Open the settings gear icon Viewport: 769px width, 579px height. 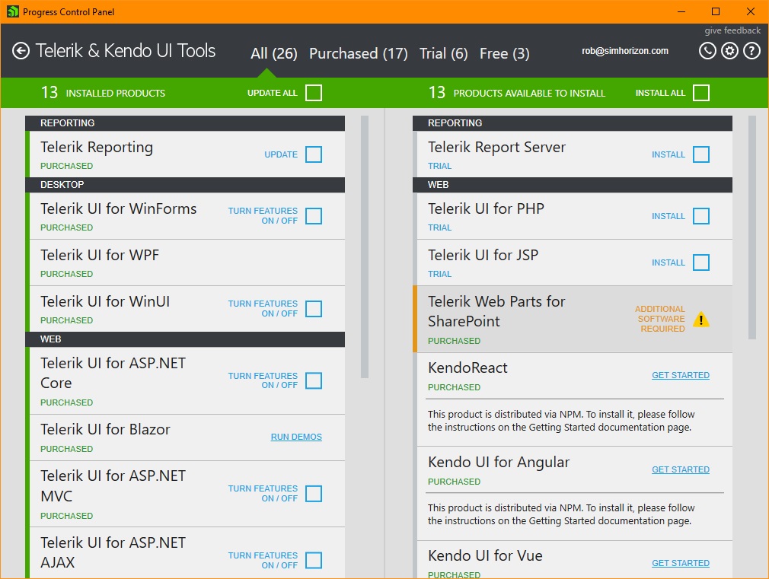pyautogui.click(x=729, y=51)
